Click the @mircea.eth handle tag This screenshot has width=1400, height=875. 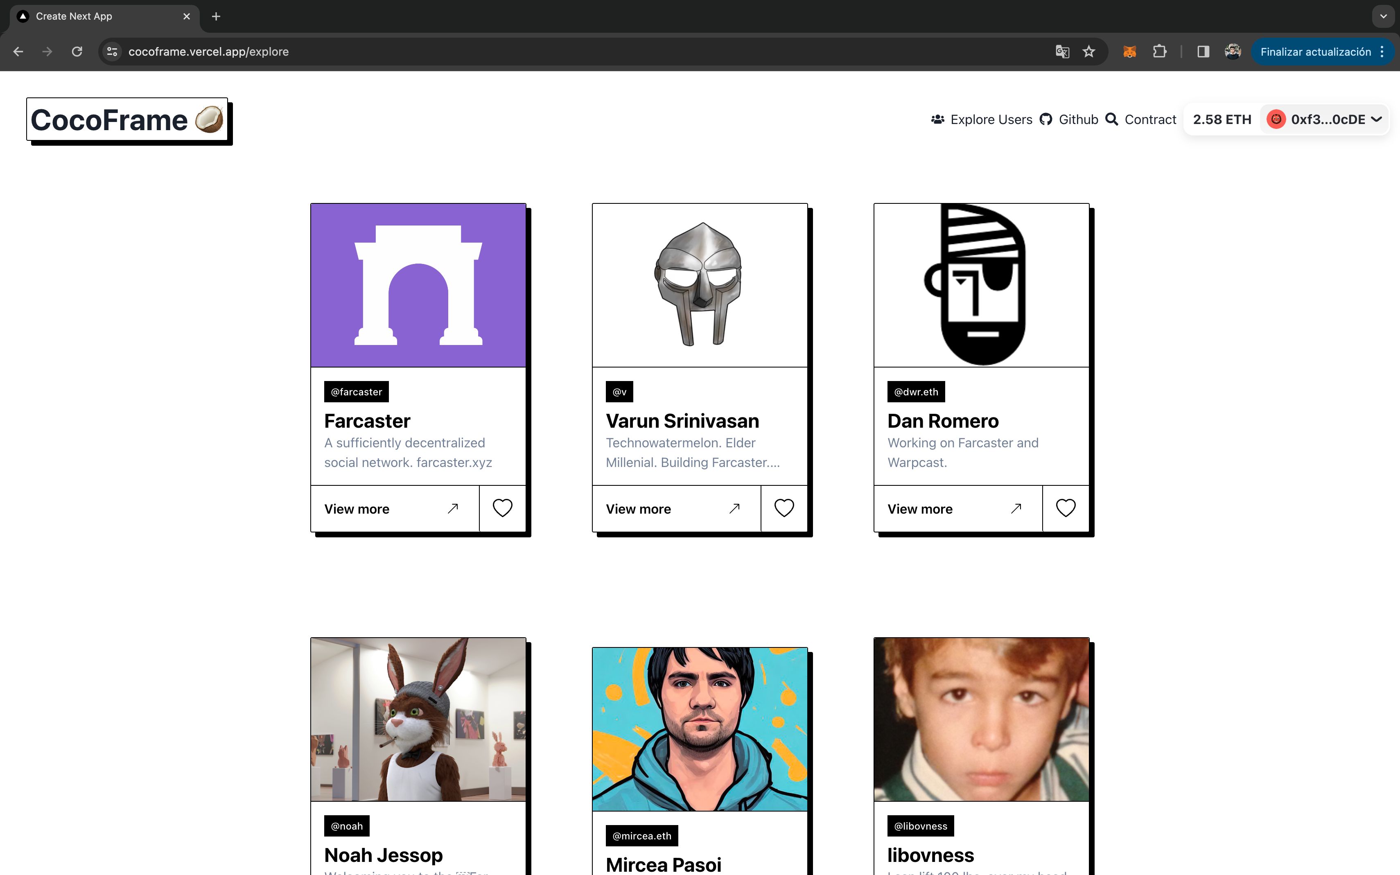(642, 836)
